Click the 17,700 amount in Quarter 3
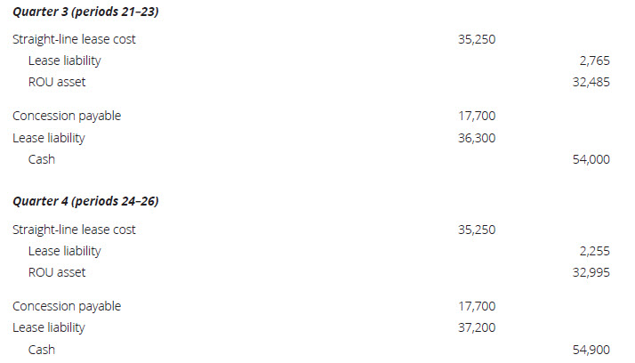Viewport: 635px width, 363px height. point(477,116)
